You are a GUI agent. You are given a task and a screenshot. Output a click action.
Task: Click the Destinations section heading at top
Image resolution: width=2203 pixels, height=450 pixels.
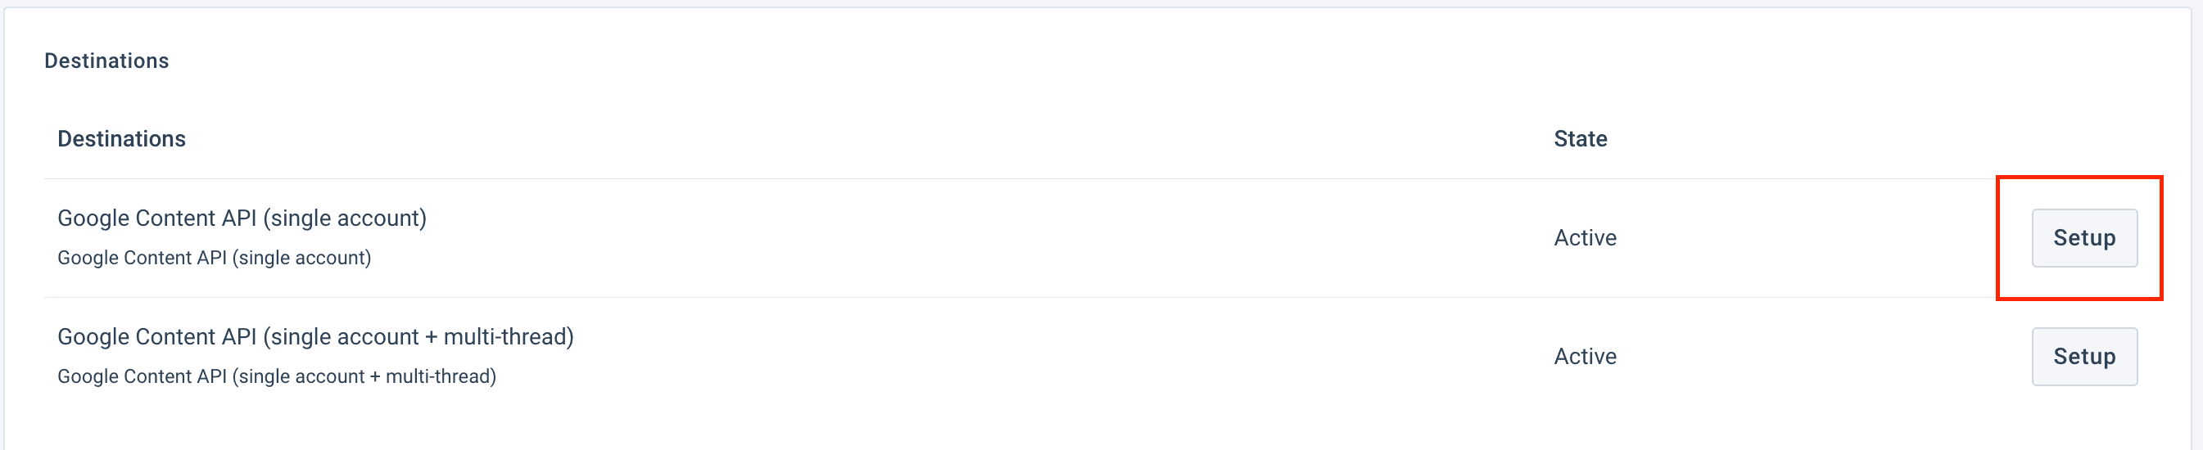pyautogui.click(x=107, y=61)
